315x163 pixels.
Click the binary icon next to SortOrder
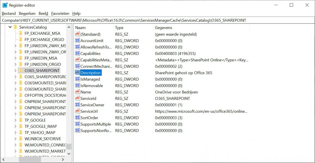(77, 117)
